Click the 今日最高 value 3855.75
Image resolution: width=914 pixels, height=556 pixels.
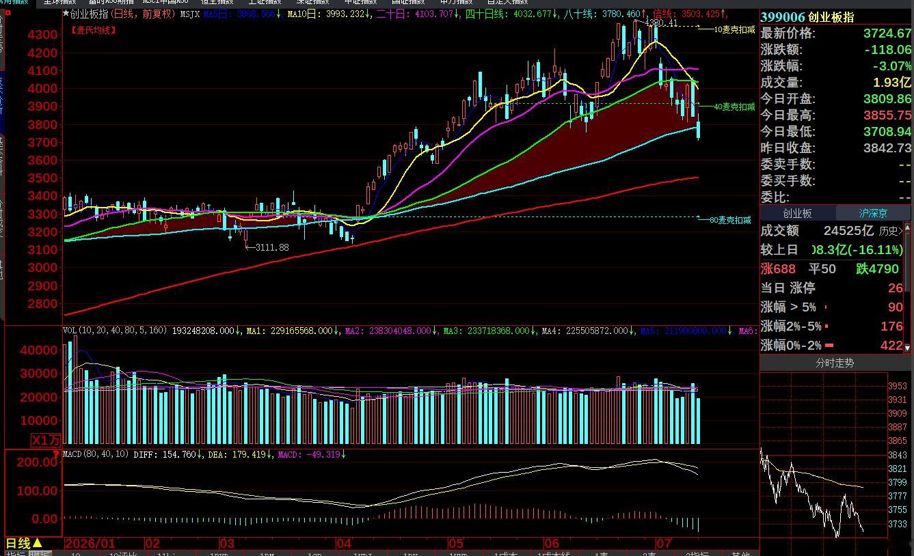coord(887,115)
